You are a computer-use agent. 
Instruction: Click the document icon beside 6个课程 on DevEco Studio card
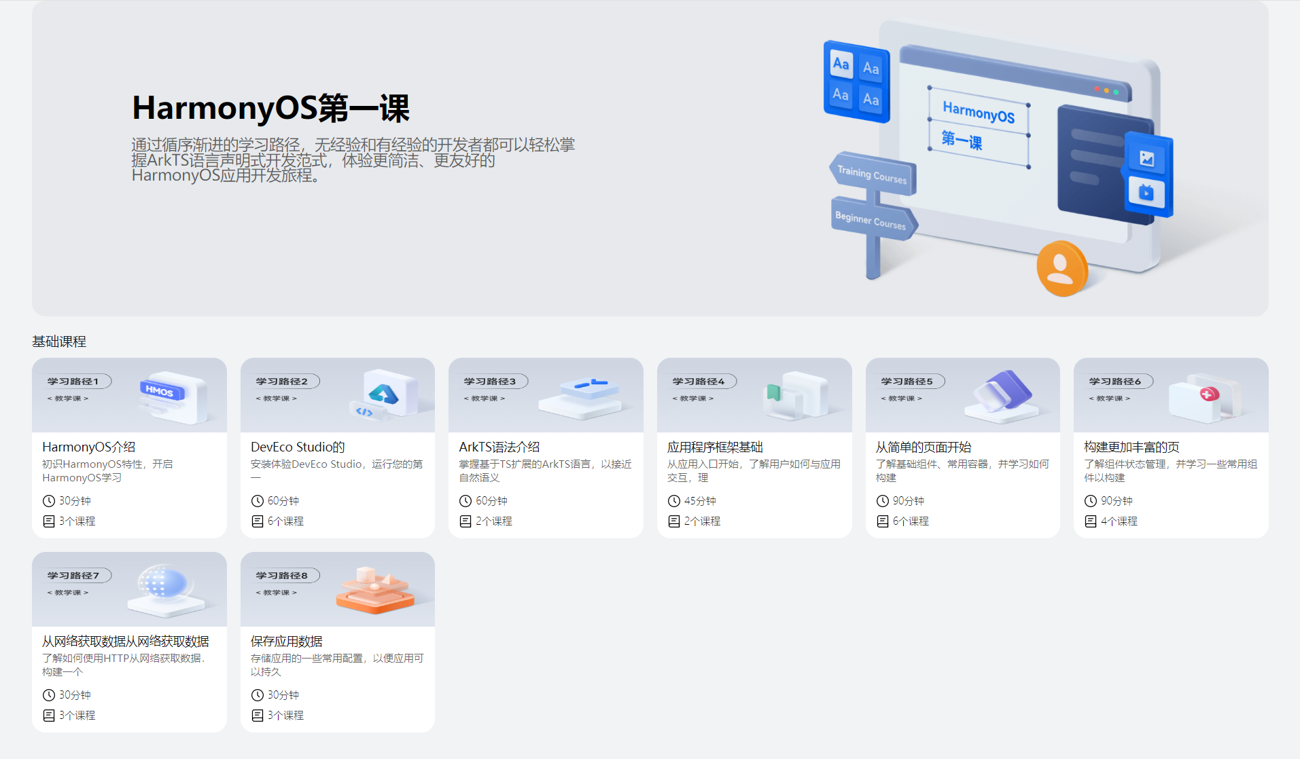[x=257, y=521]
